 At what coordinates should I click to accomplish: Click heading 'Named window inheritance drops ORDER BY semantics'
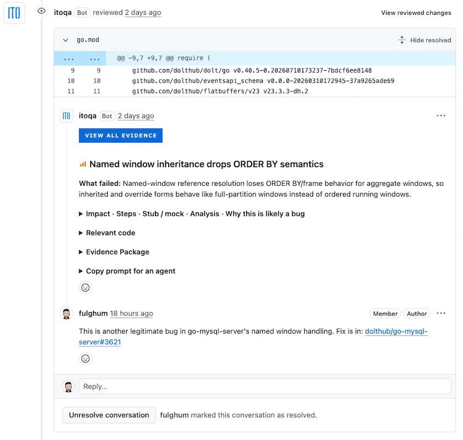click(206, 164)
